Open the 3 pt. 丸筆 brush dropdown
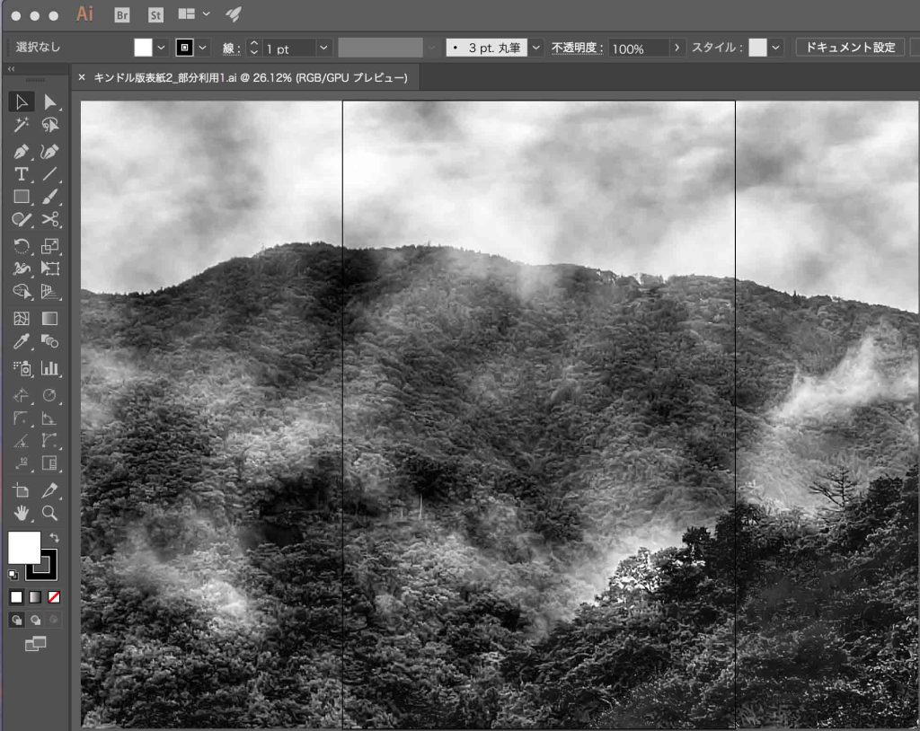 pyautogui.click(x=535, y=48)
